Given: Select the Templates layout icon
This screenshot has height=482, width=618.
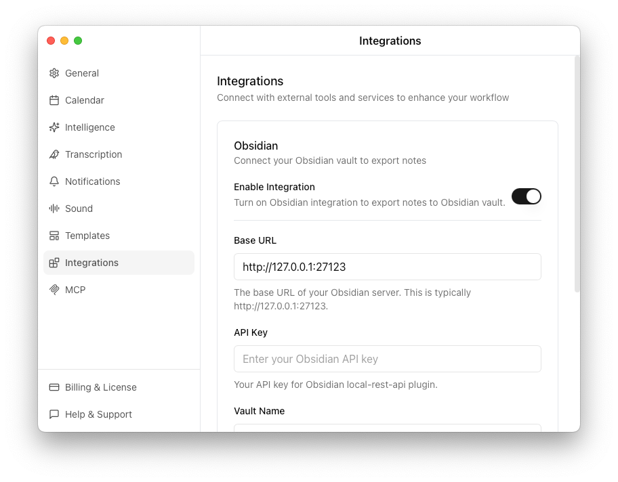Looking at the screenshot, I should pos(54,236).
